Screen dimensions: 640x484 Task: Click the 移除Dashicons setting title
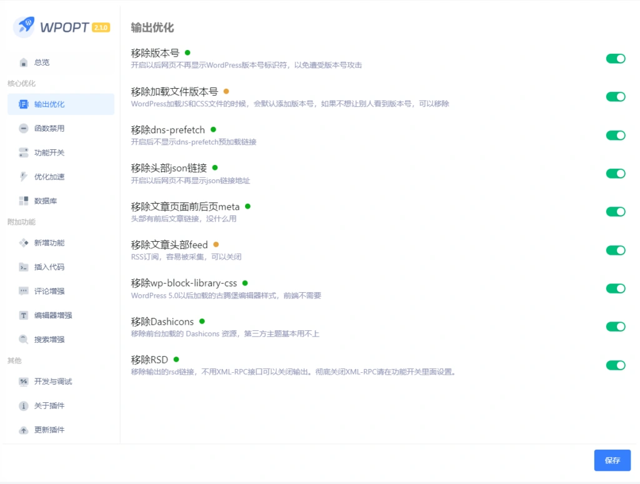(x=162, y=321)
